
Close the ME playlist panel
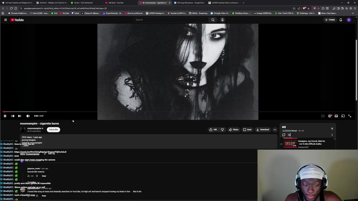point(332,128)
